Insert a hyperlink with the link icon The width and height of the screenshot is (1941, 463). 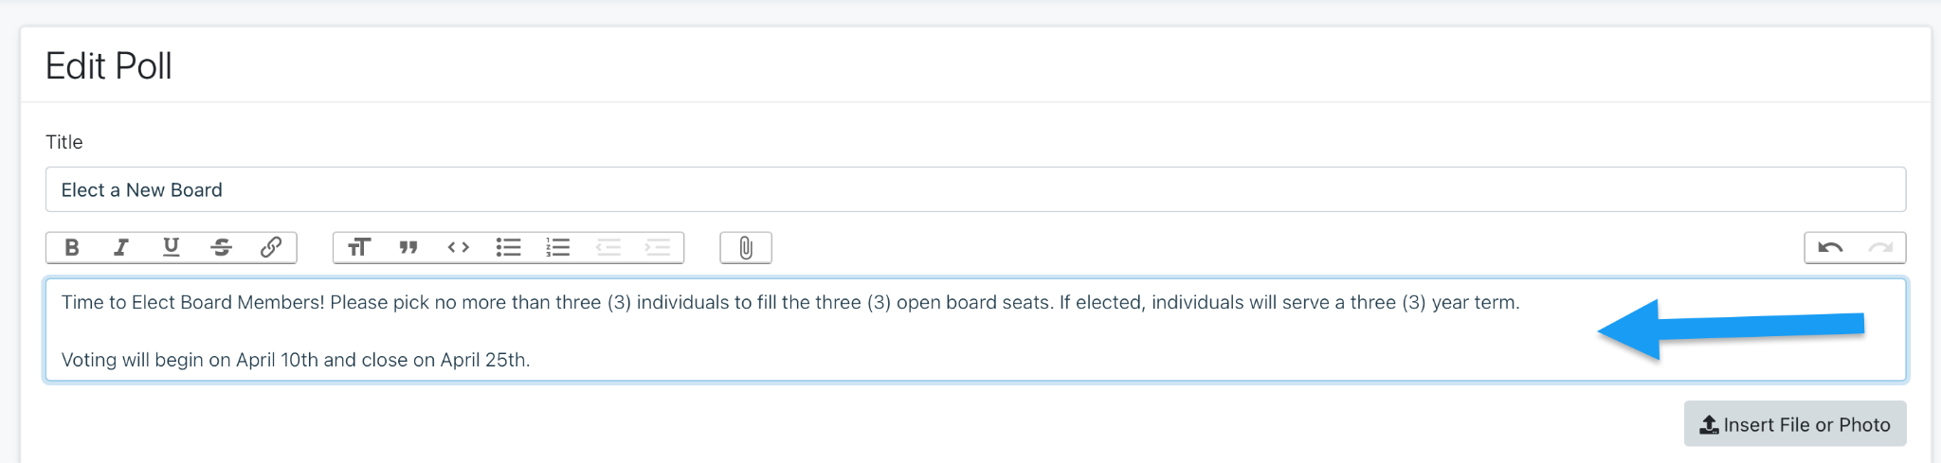(271, 247)
